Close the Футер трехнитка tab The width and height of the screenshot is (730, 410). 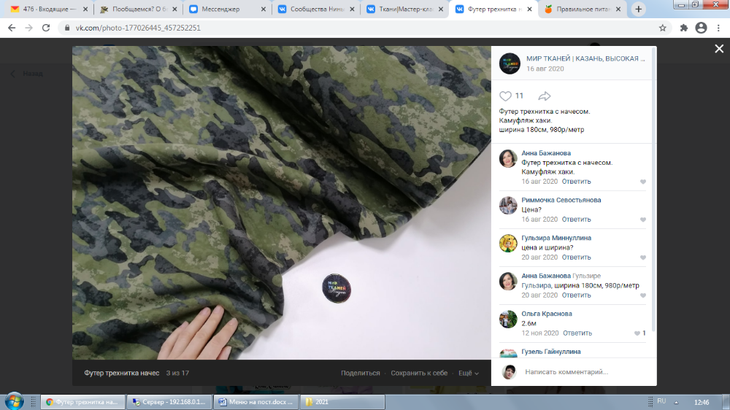pyautogui.click(x=529, y=9)
